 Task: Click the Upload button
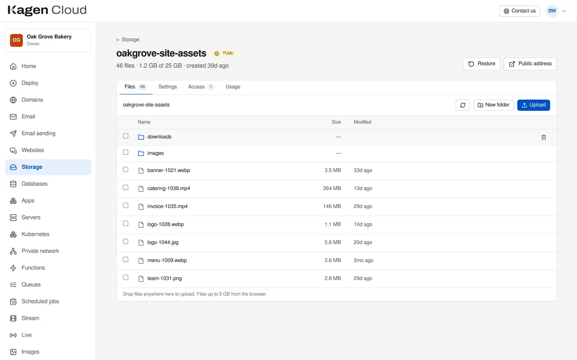(x=534, y=105)
